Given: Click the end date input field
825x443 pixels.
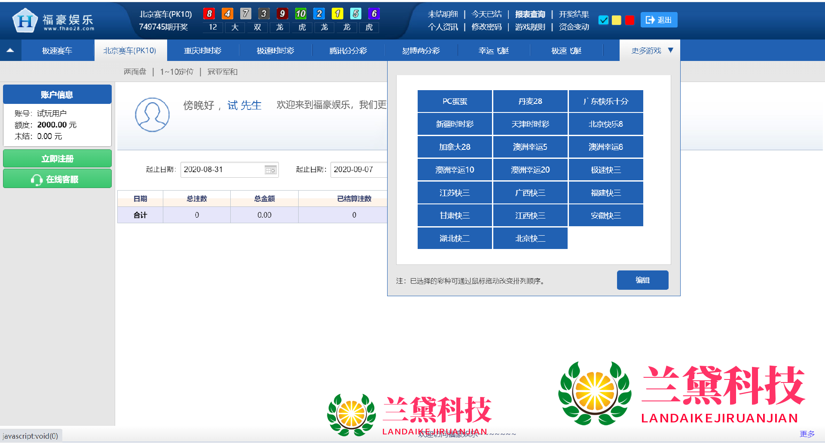Looking at the screenshot, I should click(359, 170).
